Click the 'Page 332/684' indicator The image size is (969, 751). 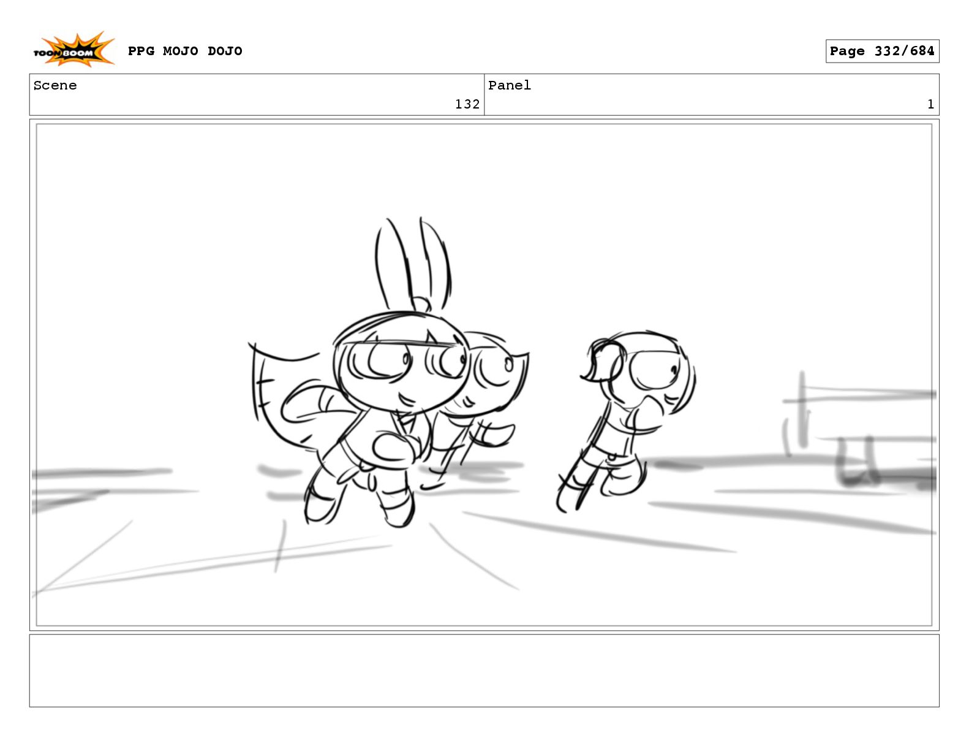[x=882, y=51]
